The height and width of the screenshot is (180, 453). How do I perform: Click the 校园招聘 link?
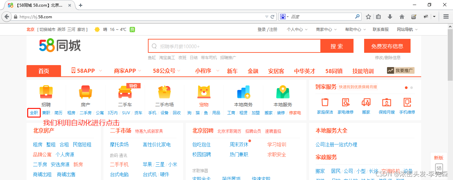[202, 154]
